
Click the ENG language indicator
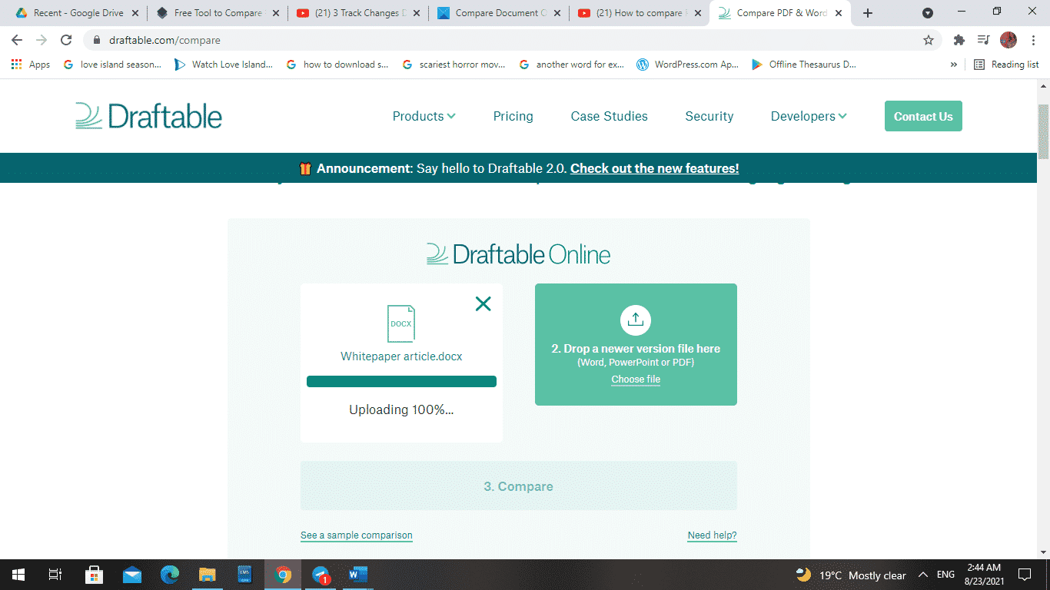click(945, 575)
